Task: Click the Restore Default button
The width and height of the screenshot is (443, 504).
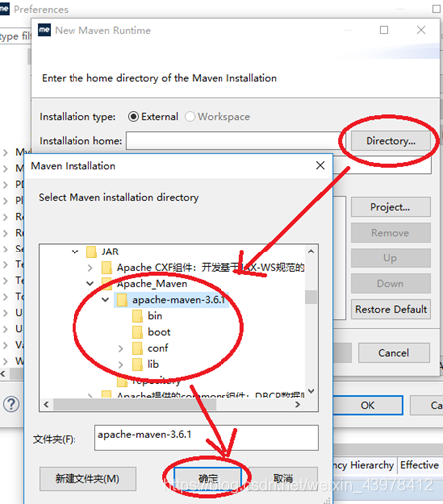Action: (x=390, y=309)
